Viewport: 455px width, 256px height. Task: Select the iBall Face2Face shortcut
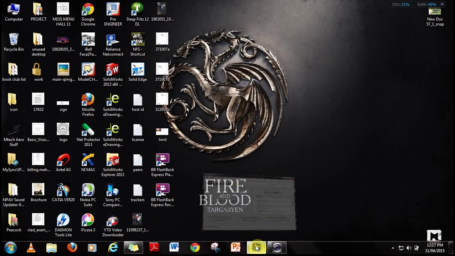pos(88,45)
